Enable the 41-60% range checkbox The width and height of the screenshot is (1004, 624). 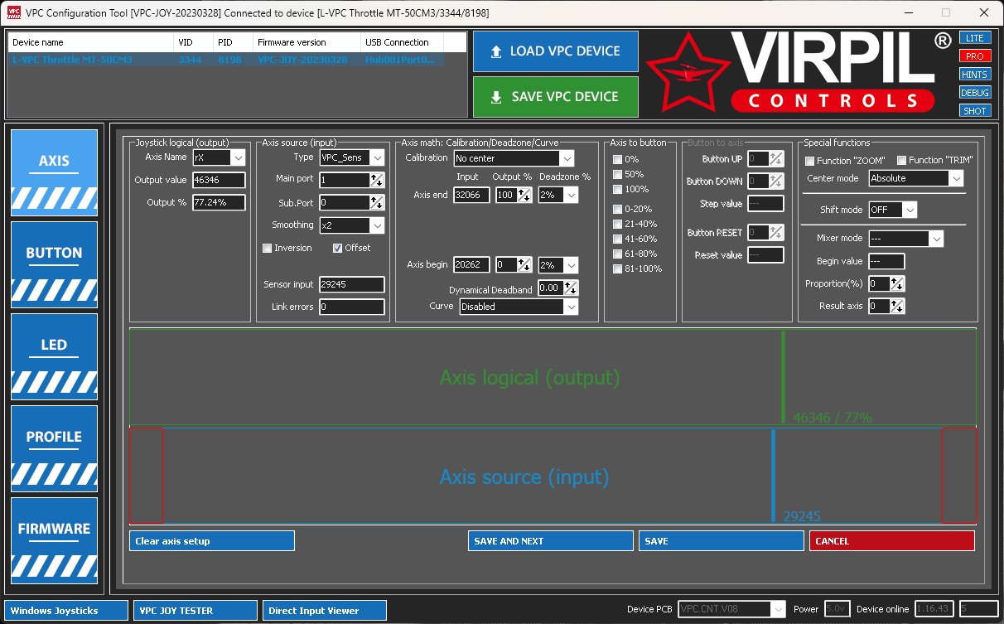pos(616,239)
